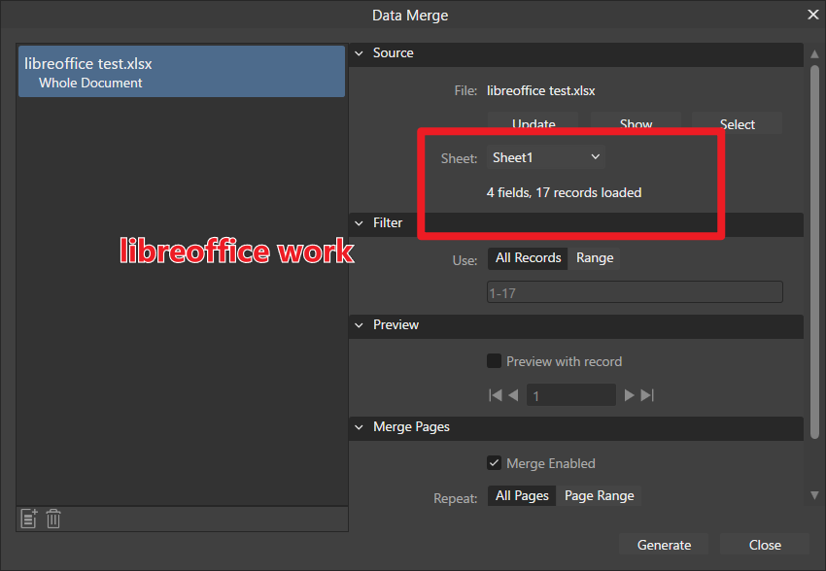Select the libreoffice test.xlsx document entry

[181, 71]
